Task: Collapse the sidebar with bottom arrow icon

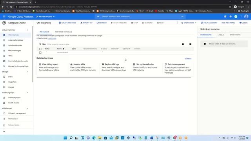Action: tap(4, 132)
